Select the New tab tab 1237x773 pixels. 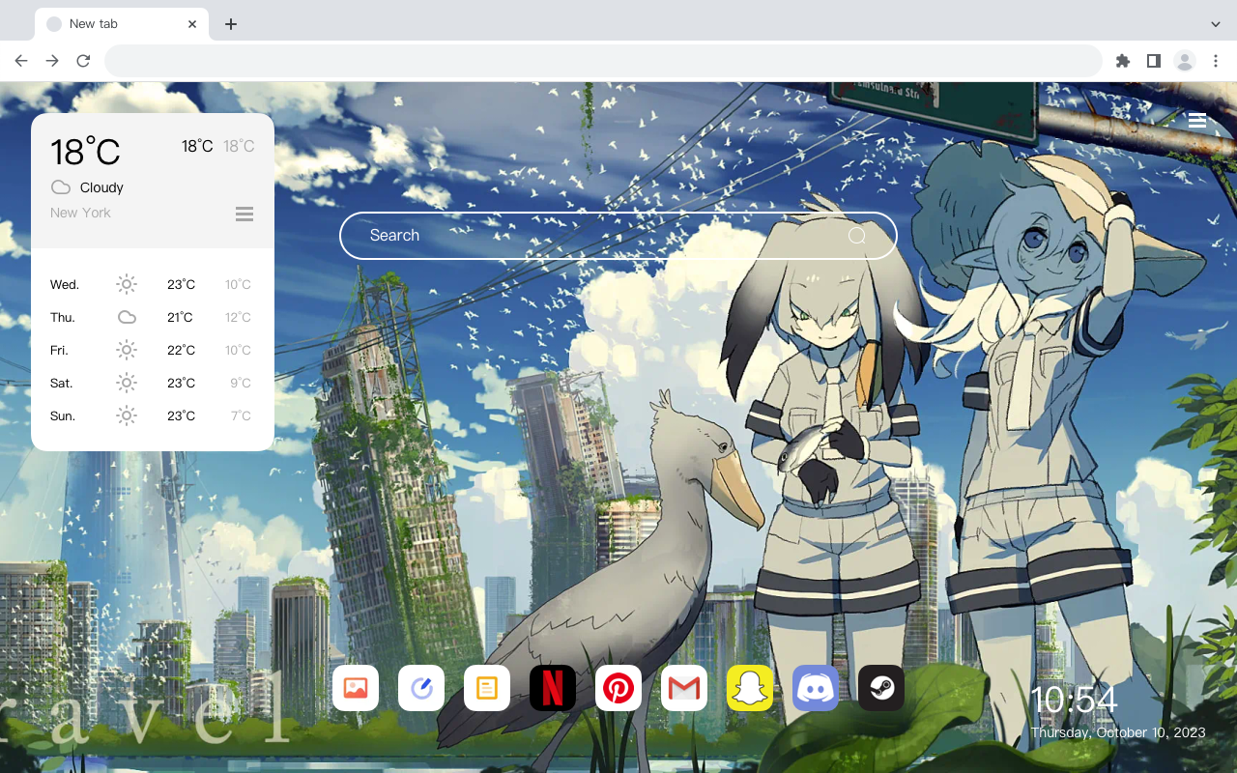click(122, 24)
